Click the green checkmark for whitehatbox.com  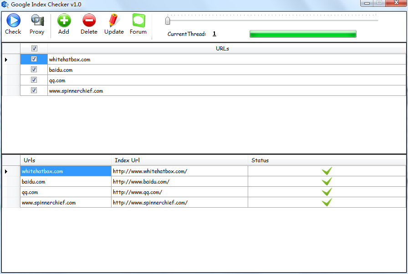326,171
